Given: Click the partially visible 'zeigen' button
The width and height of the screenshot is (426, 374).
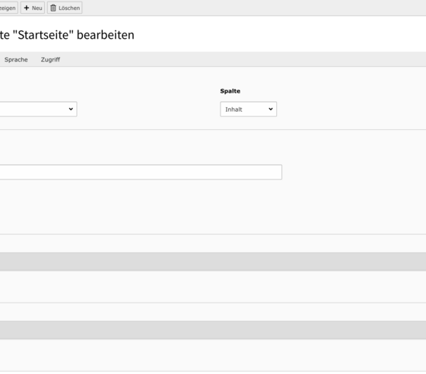Looking at the screenshot, I should pyautogui.click(x=8, y=8).
